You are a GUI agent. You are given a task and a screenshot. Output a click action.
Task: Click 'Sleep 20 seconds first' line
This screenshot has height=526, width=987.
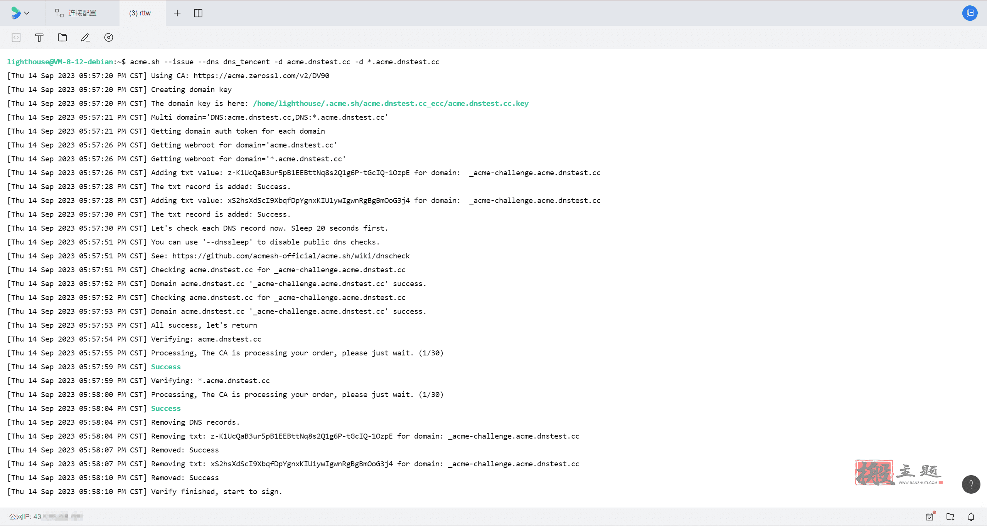point(198,228)
